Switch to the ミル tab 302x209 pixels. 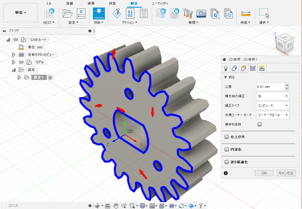49,3
